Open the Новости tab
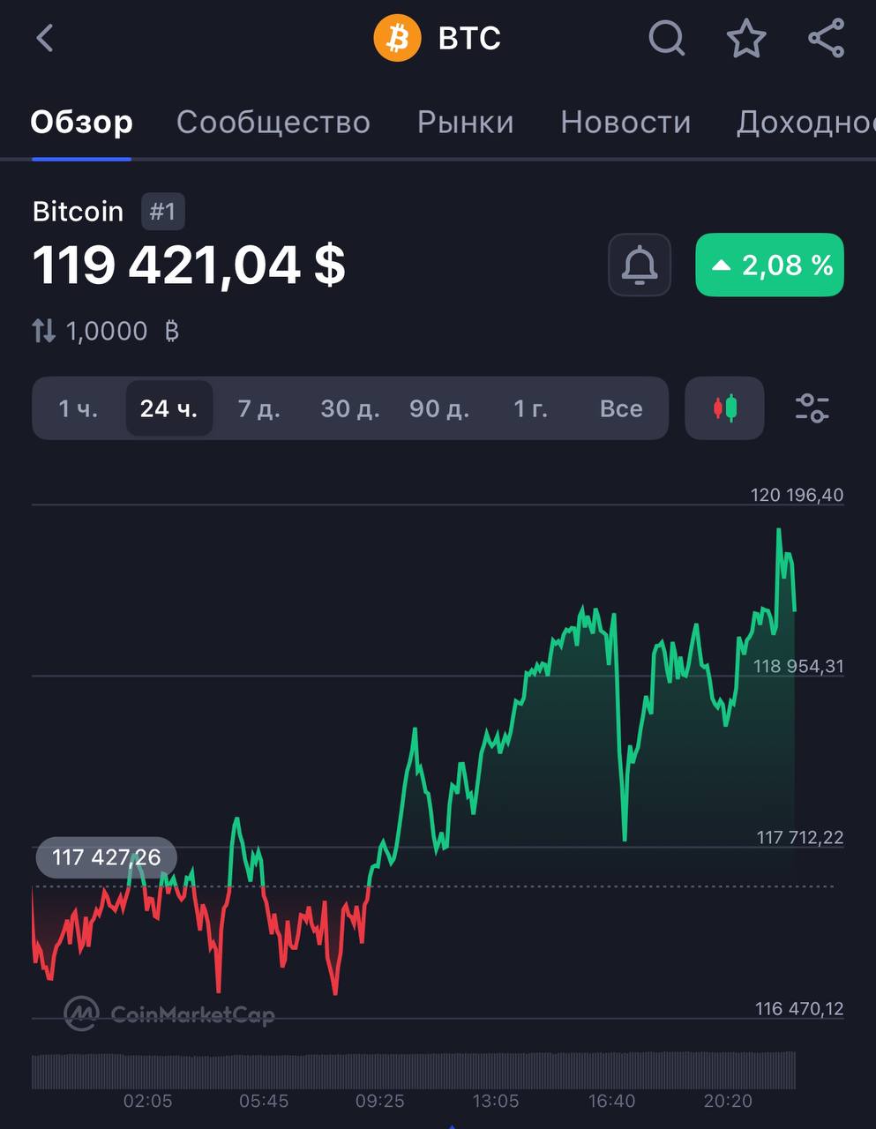The height and width of the screenshot is (1129, 876). pyautogui.click(x=625, y=122)
